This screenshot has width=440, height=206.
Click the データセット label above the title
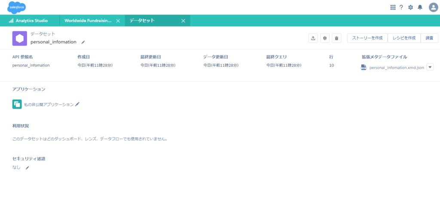(43, 34)
